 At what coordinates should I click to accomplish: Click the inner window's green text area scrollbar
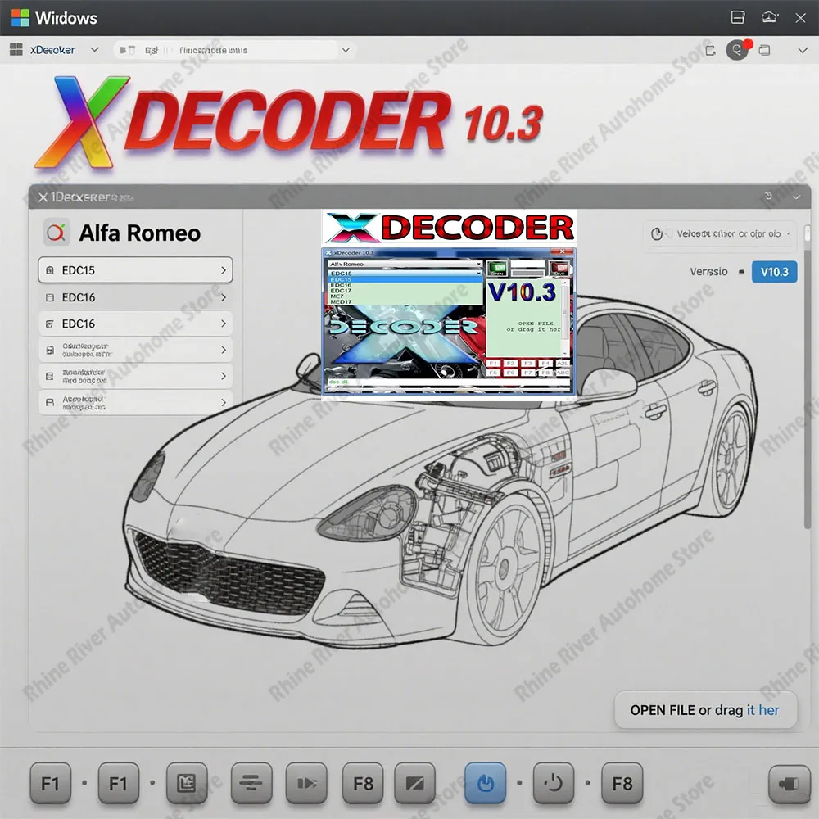[565, 318]
